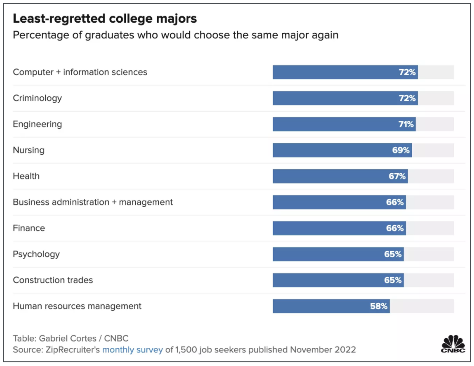Click the Least-regretted college majors title
The width and height of the screenshot is (474, 366).
tap(105, 19)
